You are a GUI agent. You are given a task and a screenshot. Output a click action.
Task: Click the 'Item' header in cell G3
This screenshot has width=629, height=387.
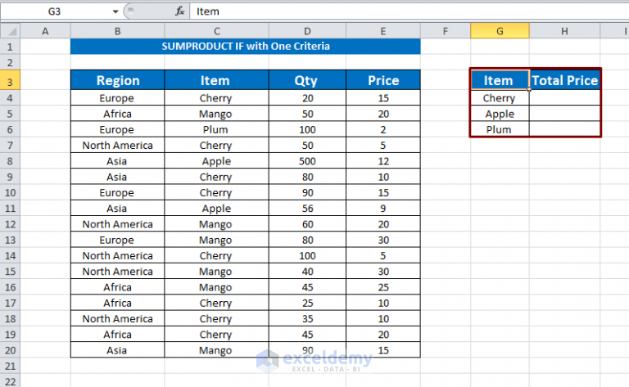click(x=500, y=80)
